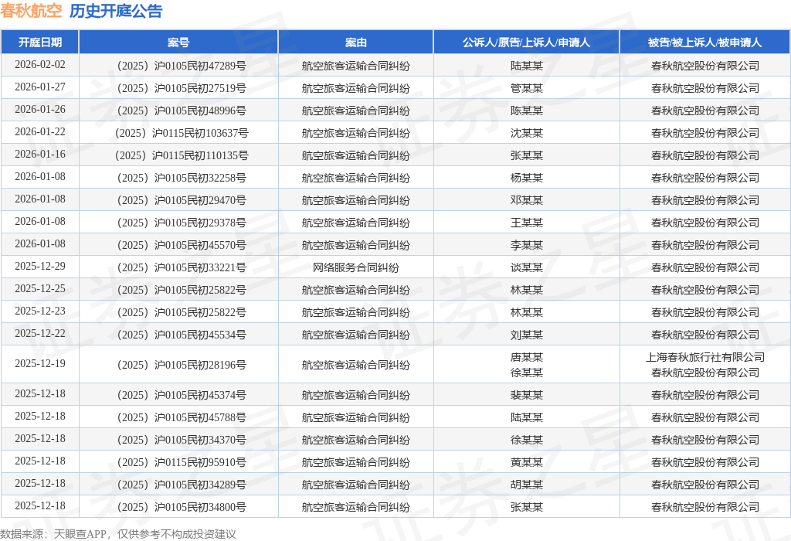The width and height of the screenshot is (791, 541).
Task: Click case number 沪0115民初95910号
Action: point(182,462)
